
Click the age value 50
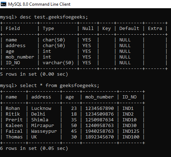point(74,126)
